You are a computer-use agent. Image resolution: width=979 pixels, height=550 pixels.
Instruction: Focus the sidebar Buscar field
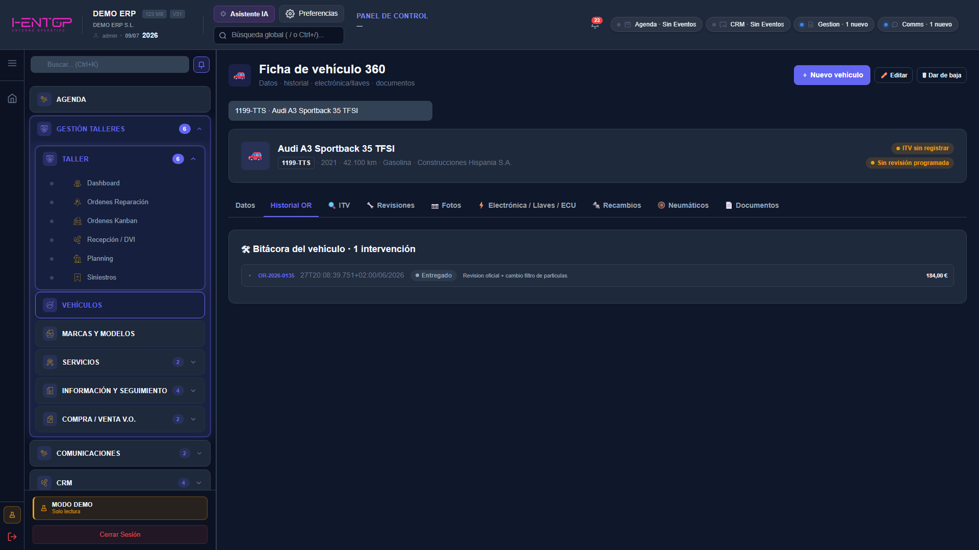[110, 65]
